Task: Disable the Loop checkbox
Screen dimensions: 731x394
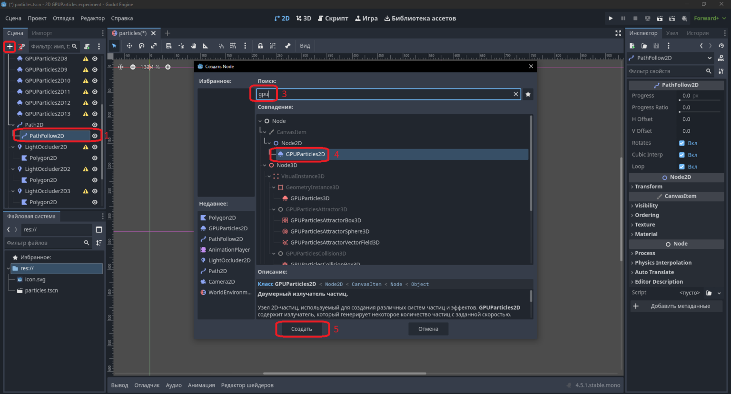Action: pos(682,167)
